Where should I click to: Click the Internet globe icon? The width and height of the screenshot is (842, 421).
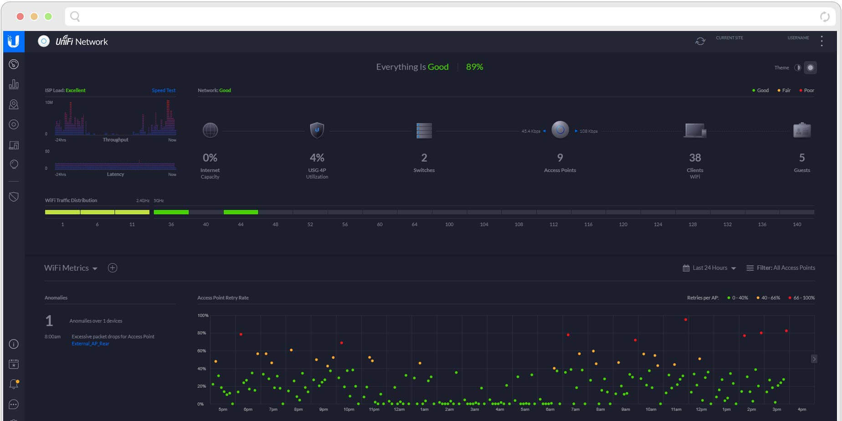point(210,130)
